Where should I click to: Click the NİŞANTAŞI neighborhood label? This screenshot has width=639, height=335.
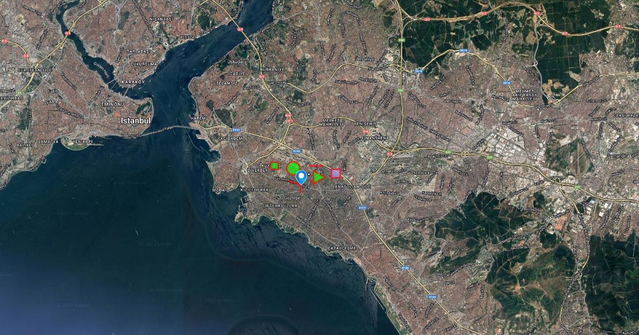pos(161,19)
